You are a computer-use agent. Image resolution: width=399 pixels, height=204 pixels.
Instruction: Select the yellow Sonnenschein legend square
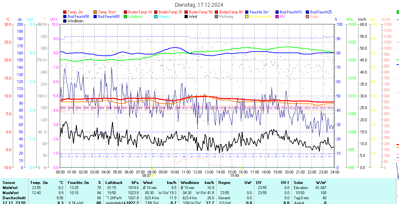click(247, 17)
